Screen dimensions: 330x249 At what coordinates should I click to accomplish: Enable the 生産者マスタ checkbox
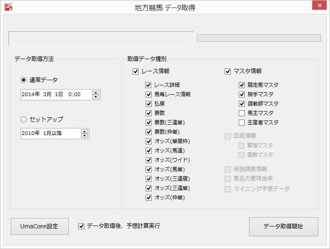[x=242, y=123]
